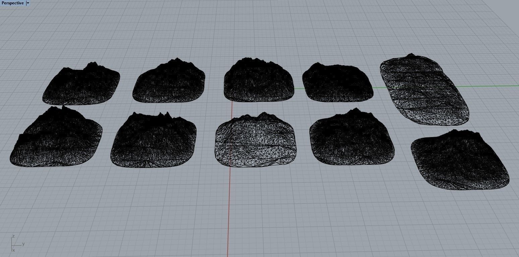Select the first dense mesh in the top row

pyautogui.click(x=81, y=83)
